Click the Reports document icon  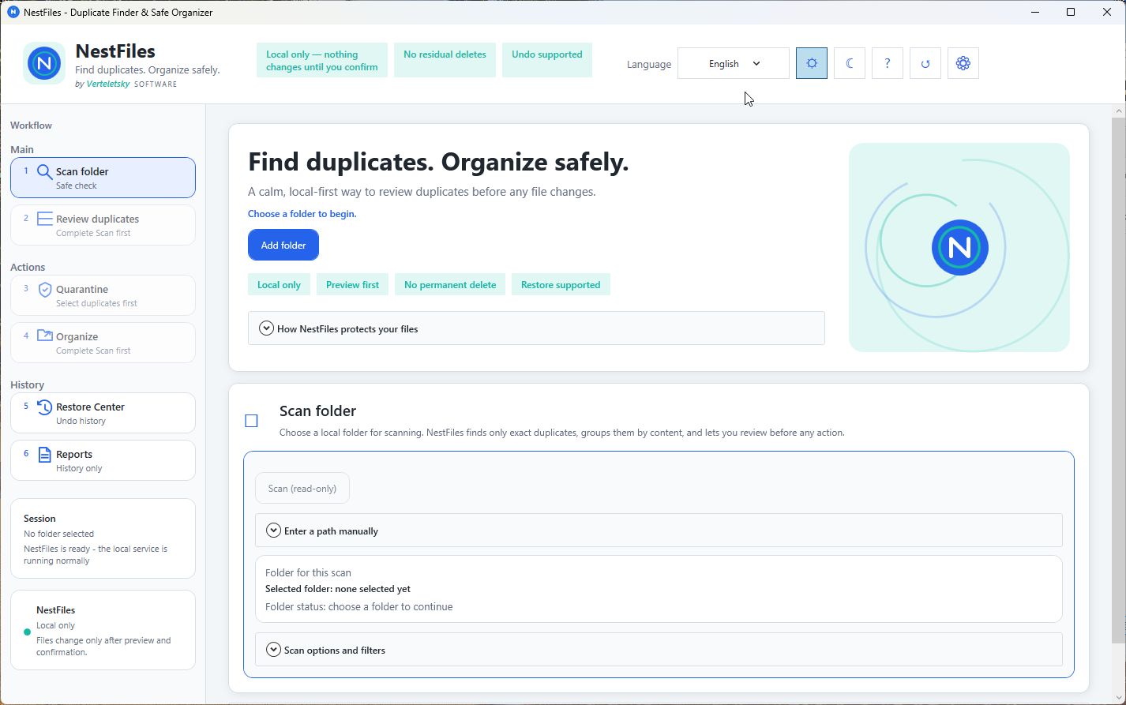[45, 455]
